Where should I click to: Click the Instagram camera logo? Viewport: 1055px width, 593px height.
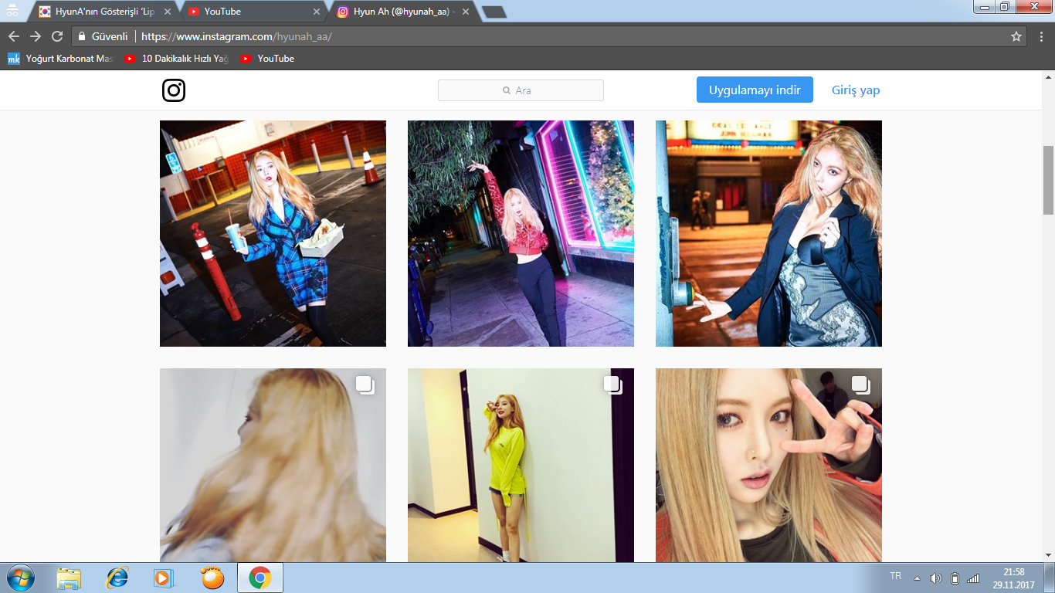pyautogui.click(x=174, y=90)
